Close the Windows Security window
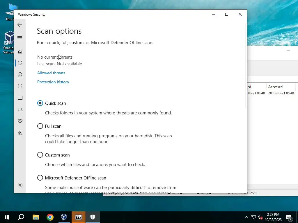 (240, 14)
